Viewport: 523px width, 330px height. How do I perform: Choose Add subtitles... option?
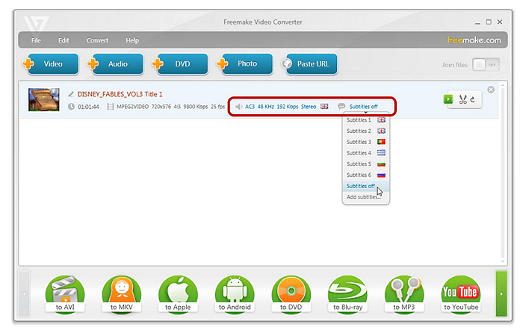click(x=366, y=197)
